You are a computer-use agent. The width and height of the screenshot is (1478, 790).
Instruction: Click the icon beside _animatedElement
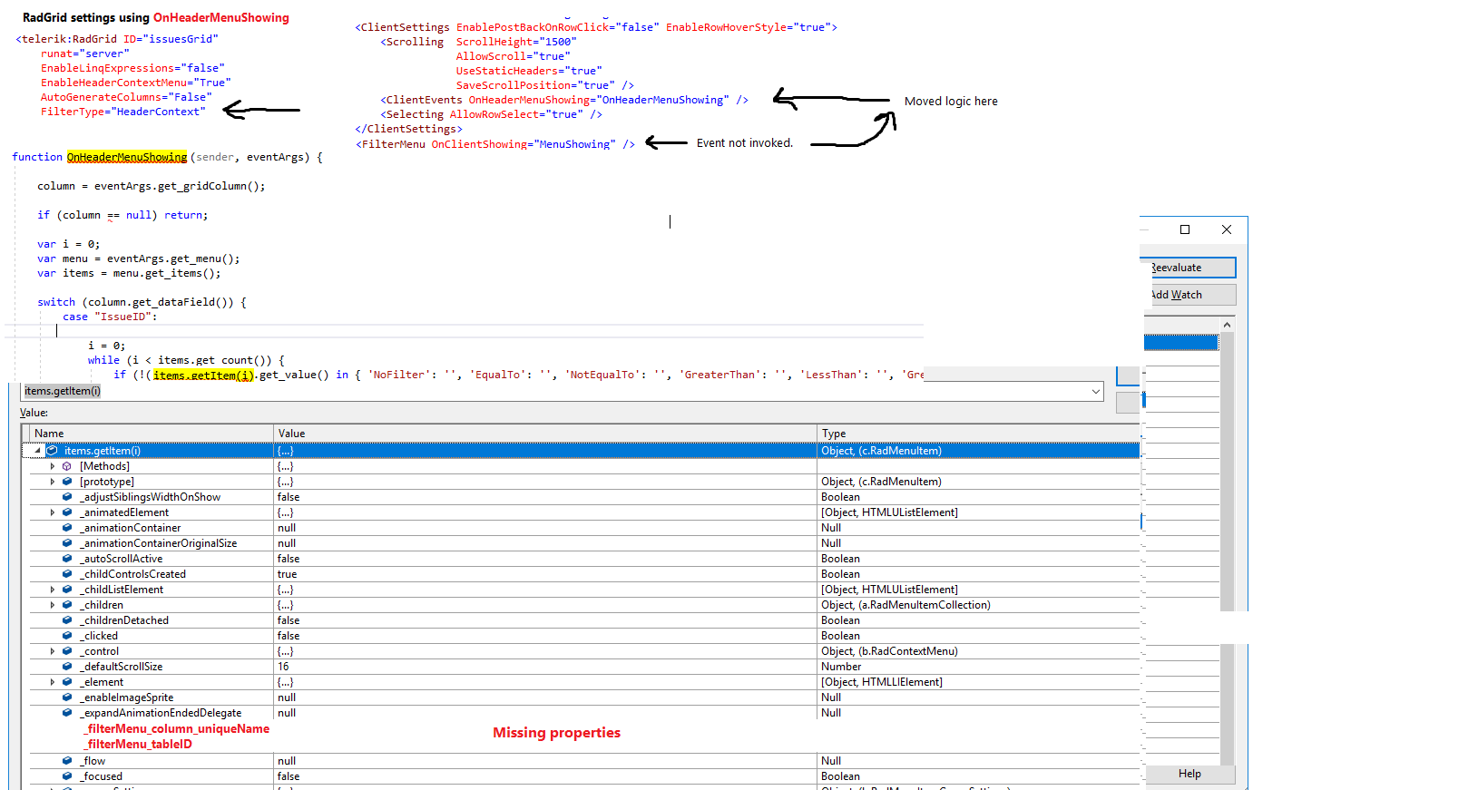click(67, 512)
